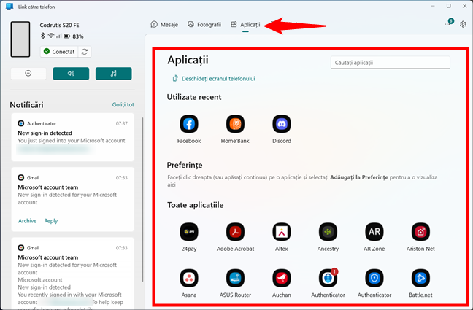Click the notifications panel scrollbar
This screenshot has width=473, height=310.
pos(142,199)
